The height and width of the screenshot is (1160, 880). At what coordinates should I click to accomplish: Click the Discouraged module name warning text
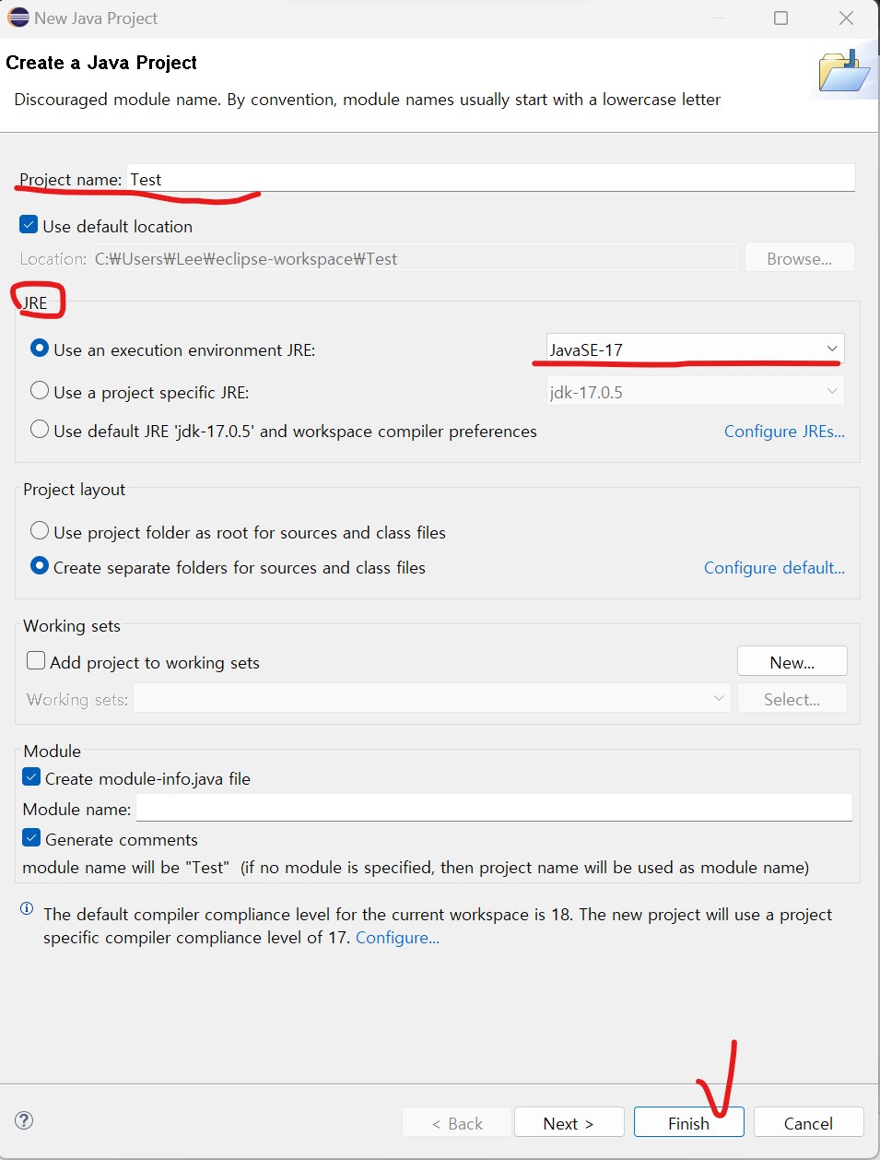[368, 100]
